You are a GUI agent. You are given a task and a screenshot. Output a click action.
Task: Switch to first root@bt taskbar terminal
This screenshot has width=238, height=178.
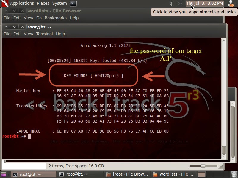click(33, 174)
